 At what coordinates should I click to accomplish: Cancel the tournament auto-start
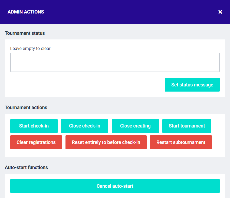(x=115, y=186)
